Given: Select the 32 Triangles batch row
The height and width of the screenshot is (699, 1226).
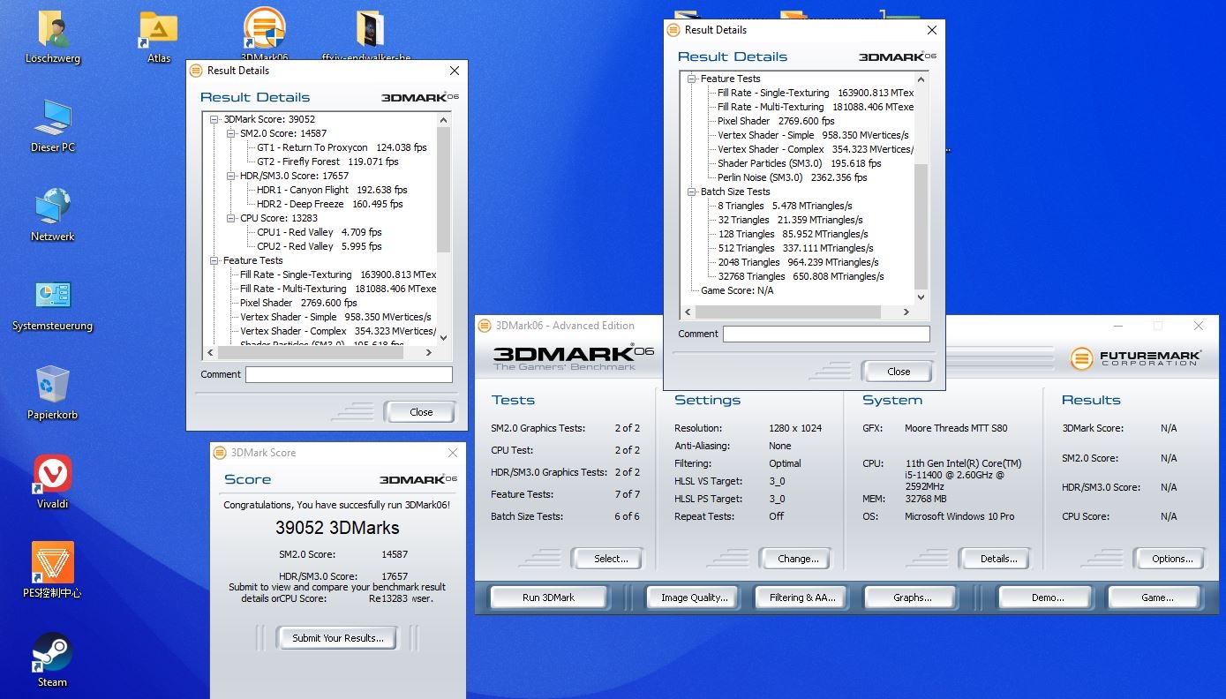Looking at the screenshot, I should (791, 220).
